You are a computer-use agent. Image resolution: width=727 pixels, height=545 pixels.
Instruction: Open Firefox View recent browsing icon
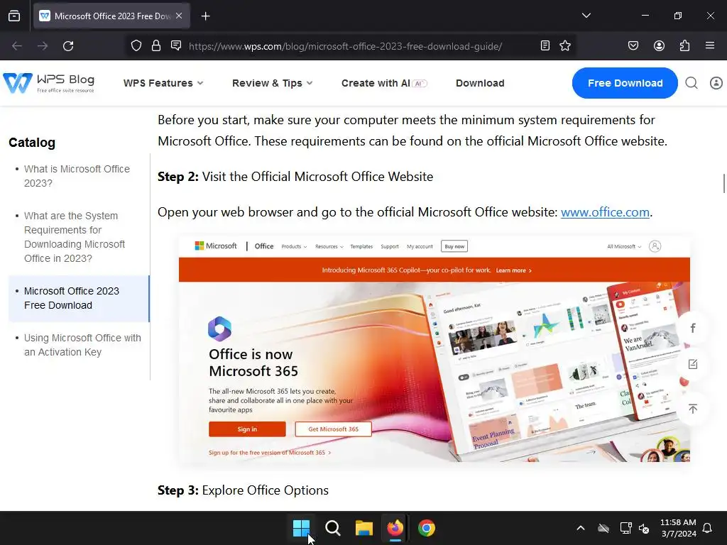14,16
